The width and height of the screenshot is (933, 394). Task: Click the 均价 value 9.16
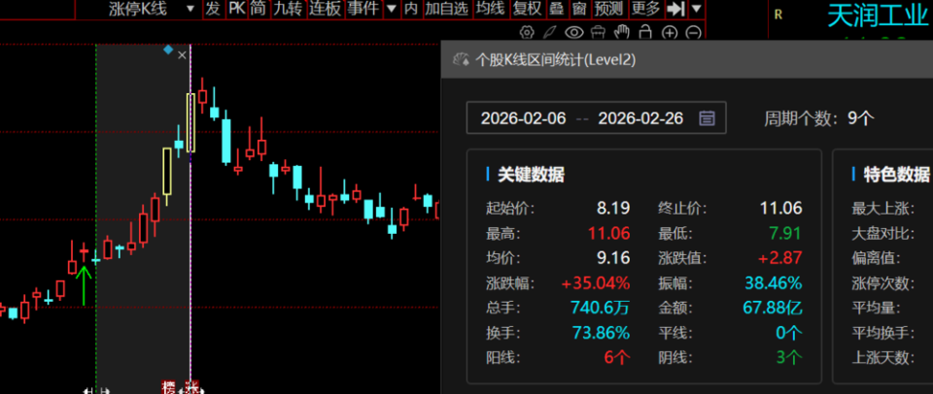pos(613,258)
